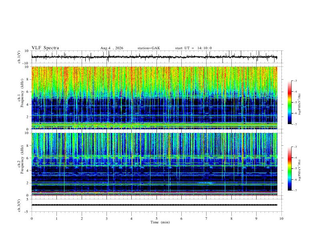The width and height of the screenshot is (317, 245).
Task: Click the 0 minute tick label
Action: point(32,219)
